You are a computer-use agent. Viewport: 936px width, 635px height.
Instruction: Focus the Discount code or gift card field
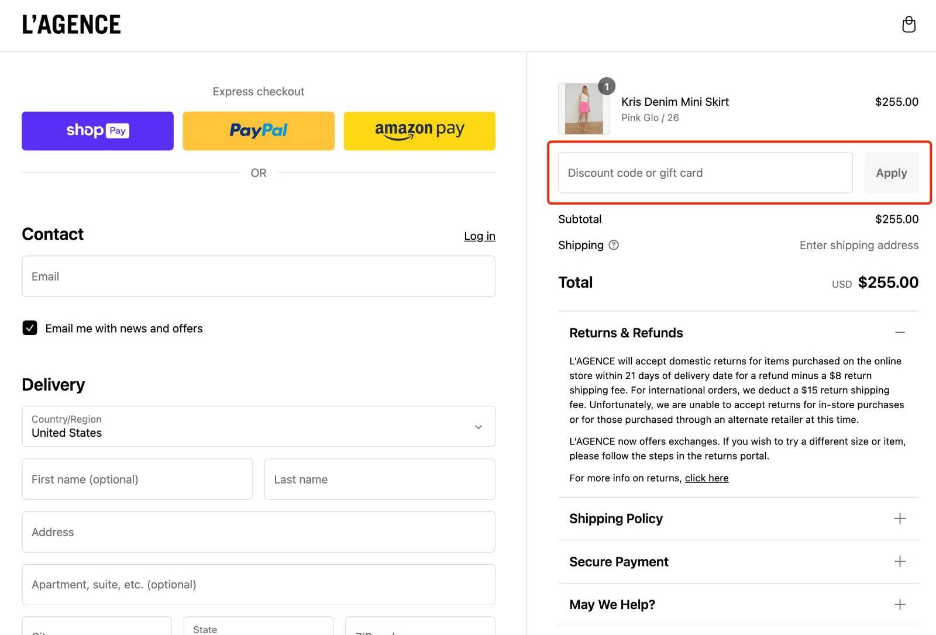pos(705,173)
